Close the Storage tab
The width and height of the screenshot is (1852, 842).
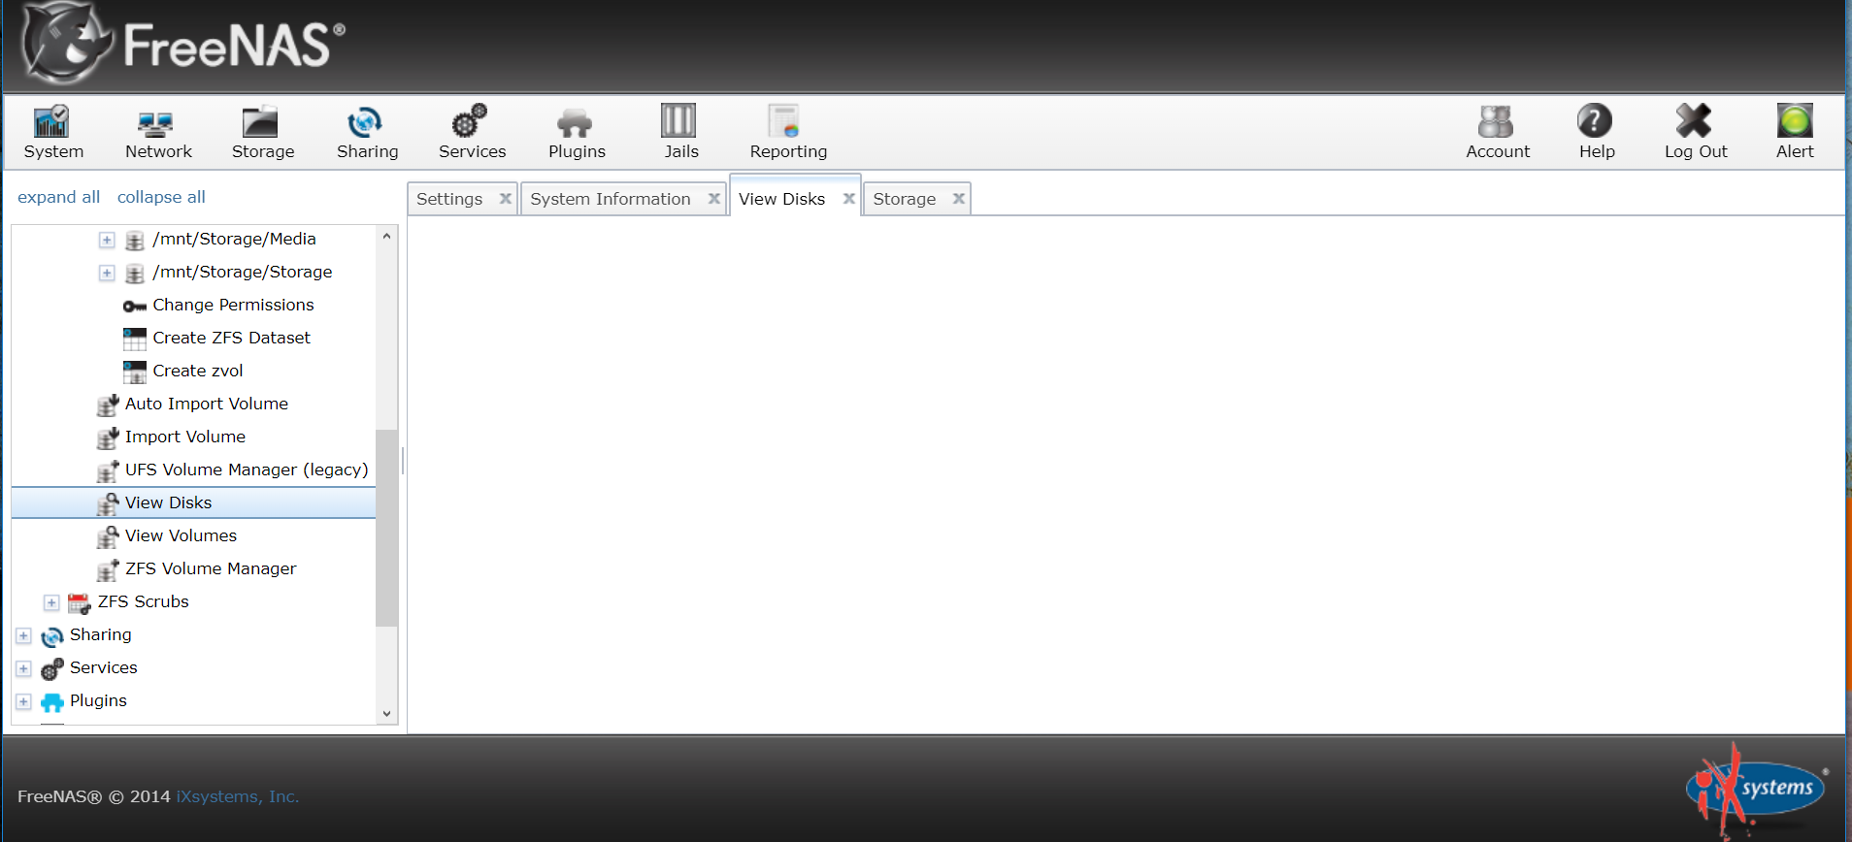pyautogui.click(x=958, y=198)
